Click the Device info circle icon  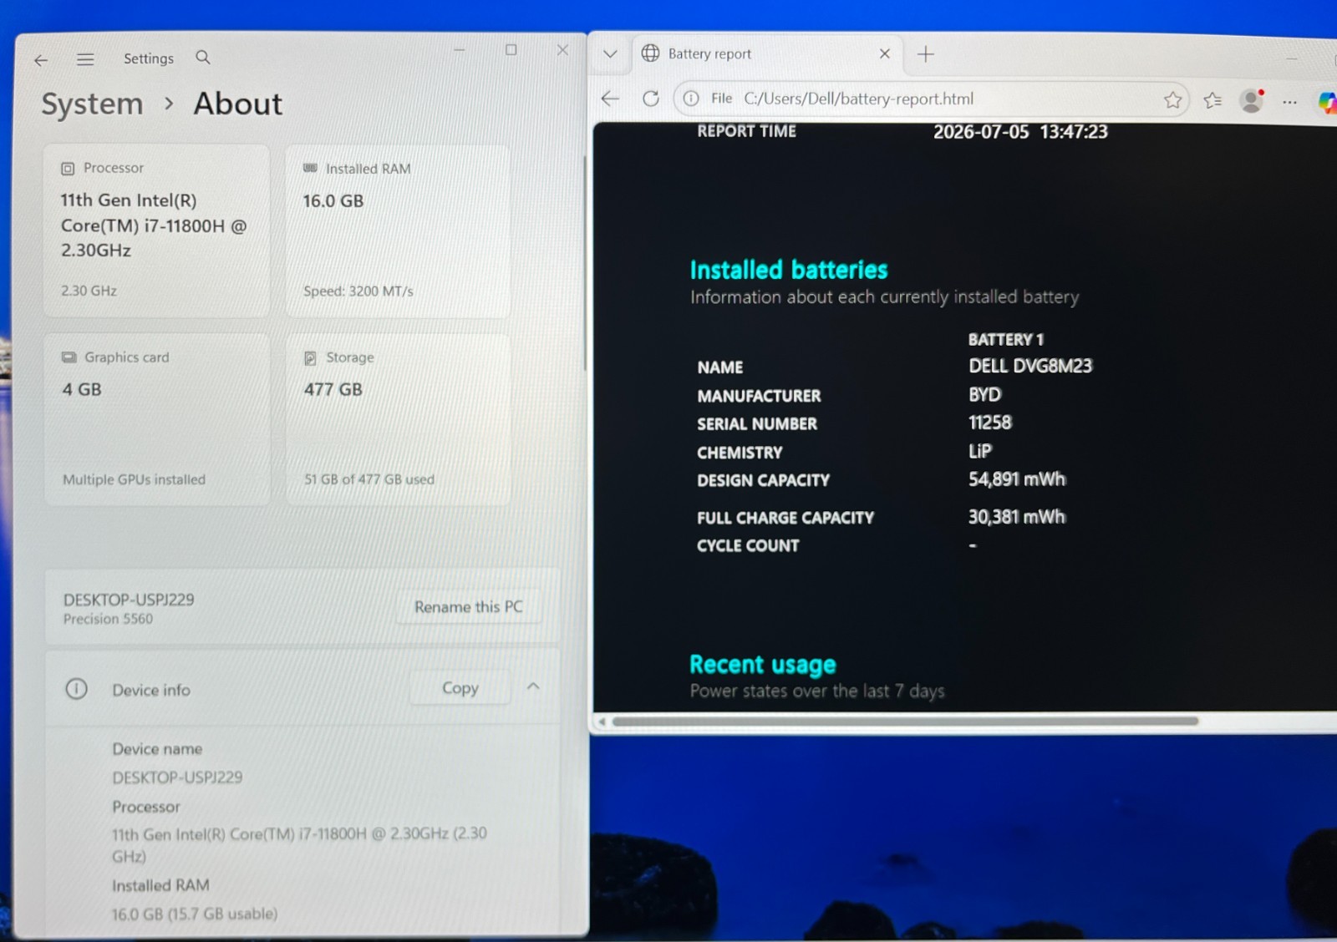pos(76,689)
